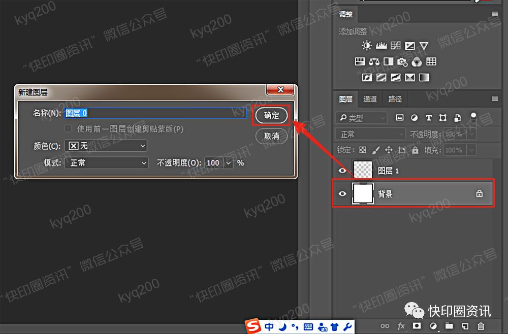This screenshot has width=508, height=334.
Task: Add an Invert adjustment layer
Action: (x=367, y=77)
